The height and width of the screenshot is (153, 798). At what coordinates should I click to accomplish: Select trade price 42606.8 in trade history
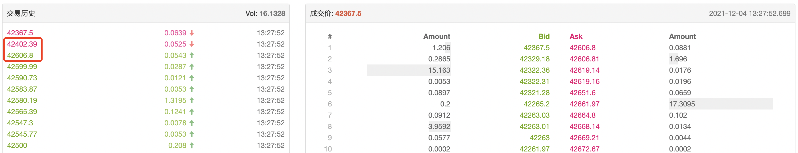(x=20, y=55)
